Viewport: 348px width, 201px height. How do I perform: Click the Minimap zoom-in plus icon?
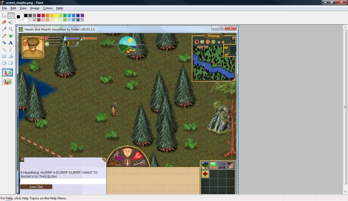[x=219, y=42]
